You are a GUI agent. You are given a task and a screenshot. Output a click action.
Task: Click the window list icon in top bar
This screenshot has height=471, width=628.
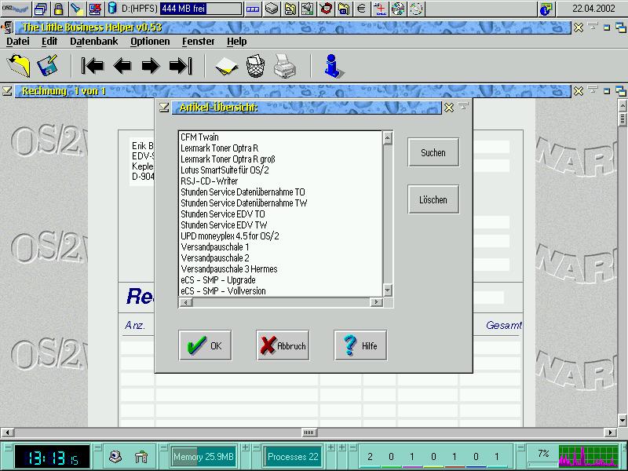41,9
